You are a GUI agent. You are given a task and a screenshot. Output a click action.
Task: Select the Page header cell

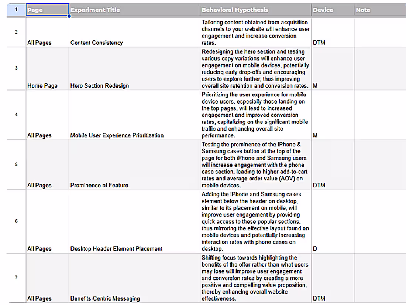pos(47,10)
